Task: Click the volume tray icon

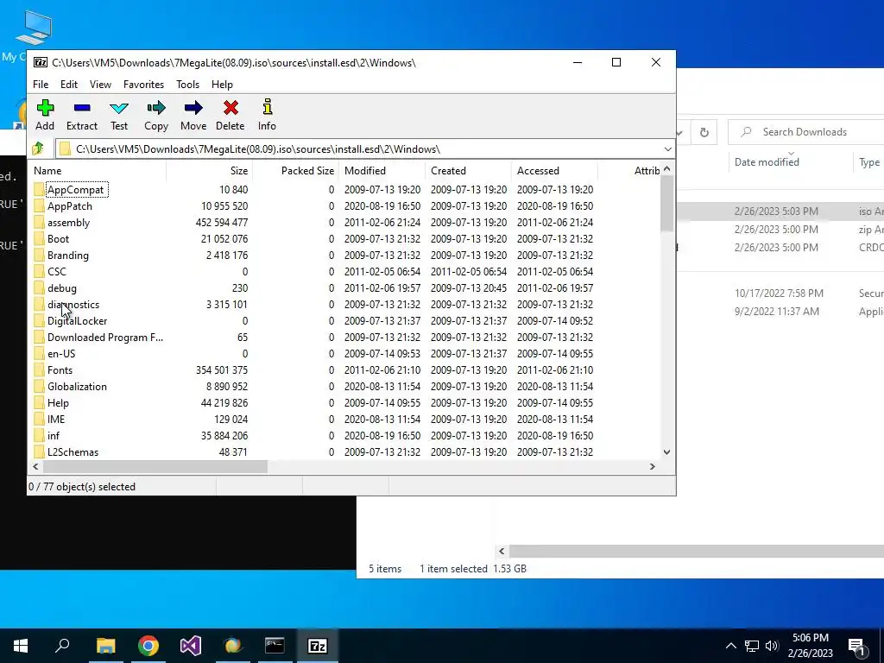Action: pos(772,646)
